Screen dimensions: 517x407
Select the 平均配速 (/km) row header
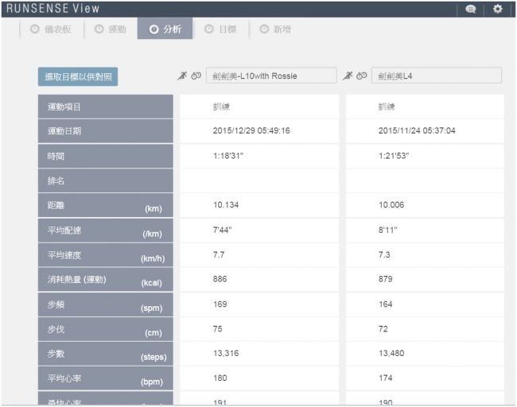tap(106, 231)
